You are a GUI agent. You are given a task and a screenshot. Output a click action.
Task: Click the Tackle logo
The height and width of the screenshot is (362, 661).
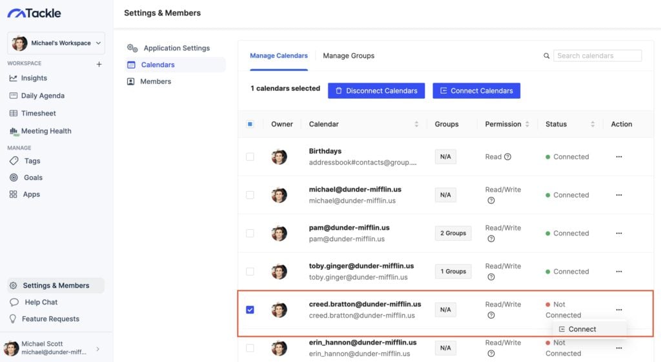tap(34, 13)
